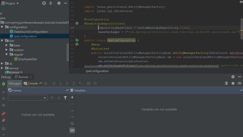This screenshot has width=243, height=137.
Task: Click the speedometer icon in debug toolbar
Action: 240,84
